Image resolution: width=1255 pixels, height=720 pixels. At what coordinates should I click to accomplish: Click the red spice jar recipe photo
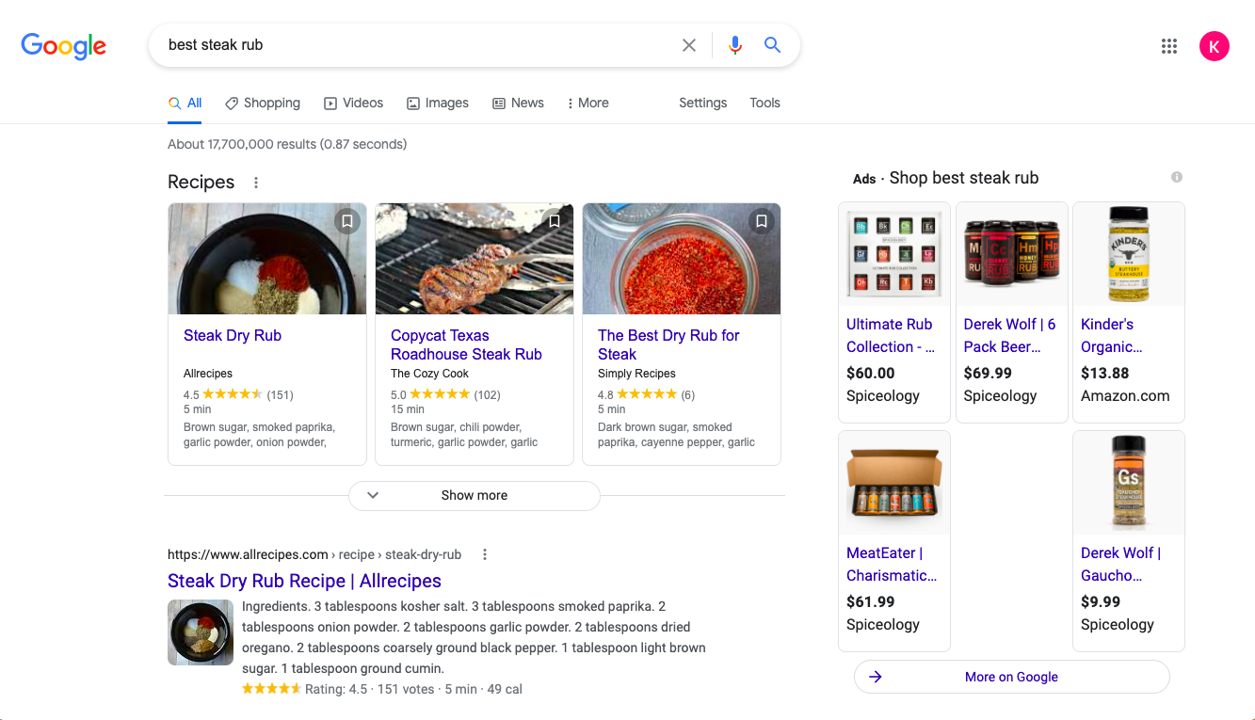pyautogui.click(x=682, y=259)
